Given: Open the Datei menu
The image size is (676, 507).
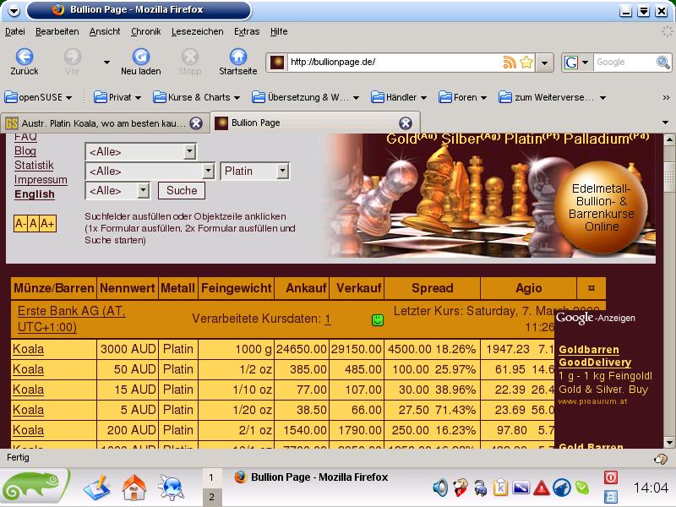Looking at the screenshot, I should coord(14,31).
